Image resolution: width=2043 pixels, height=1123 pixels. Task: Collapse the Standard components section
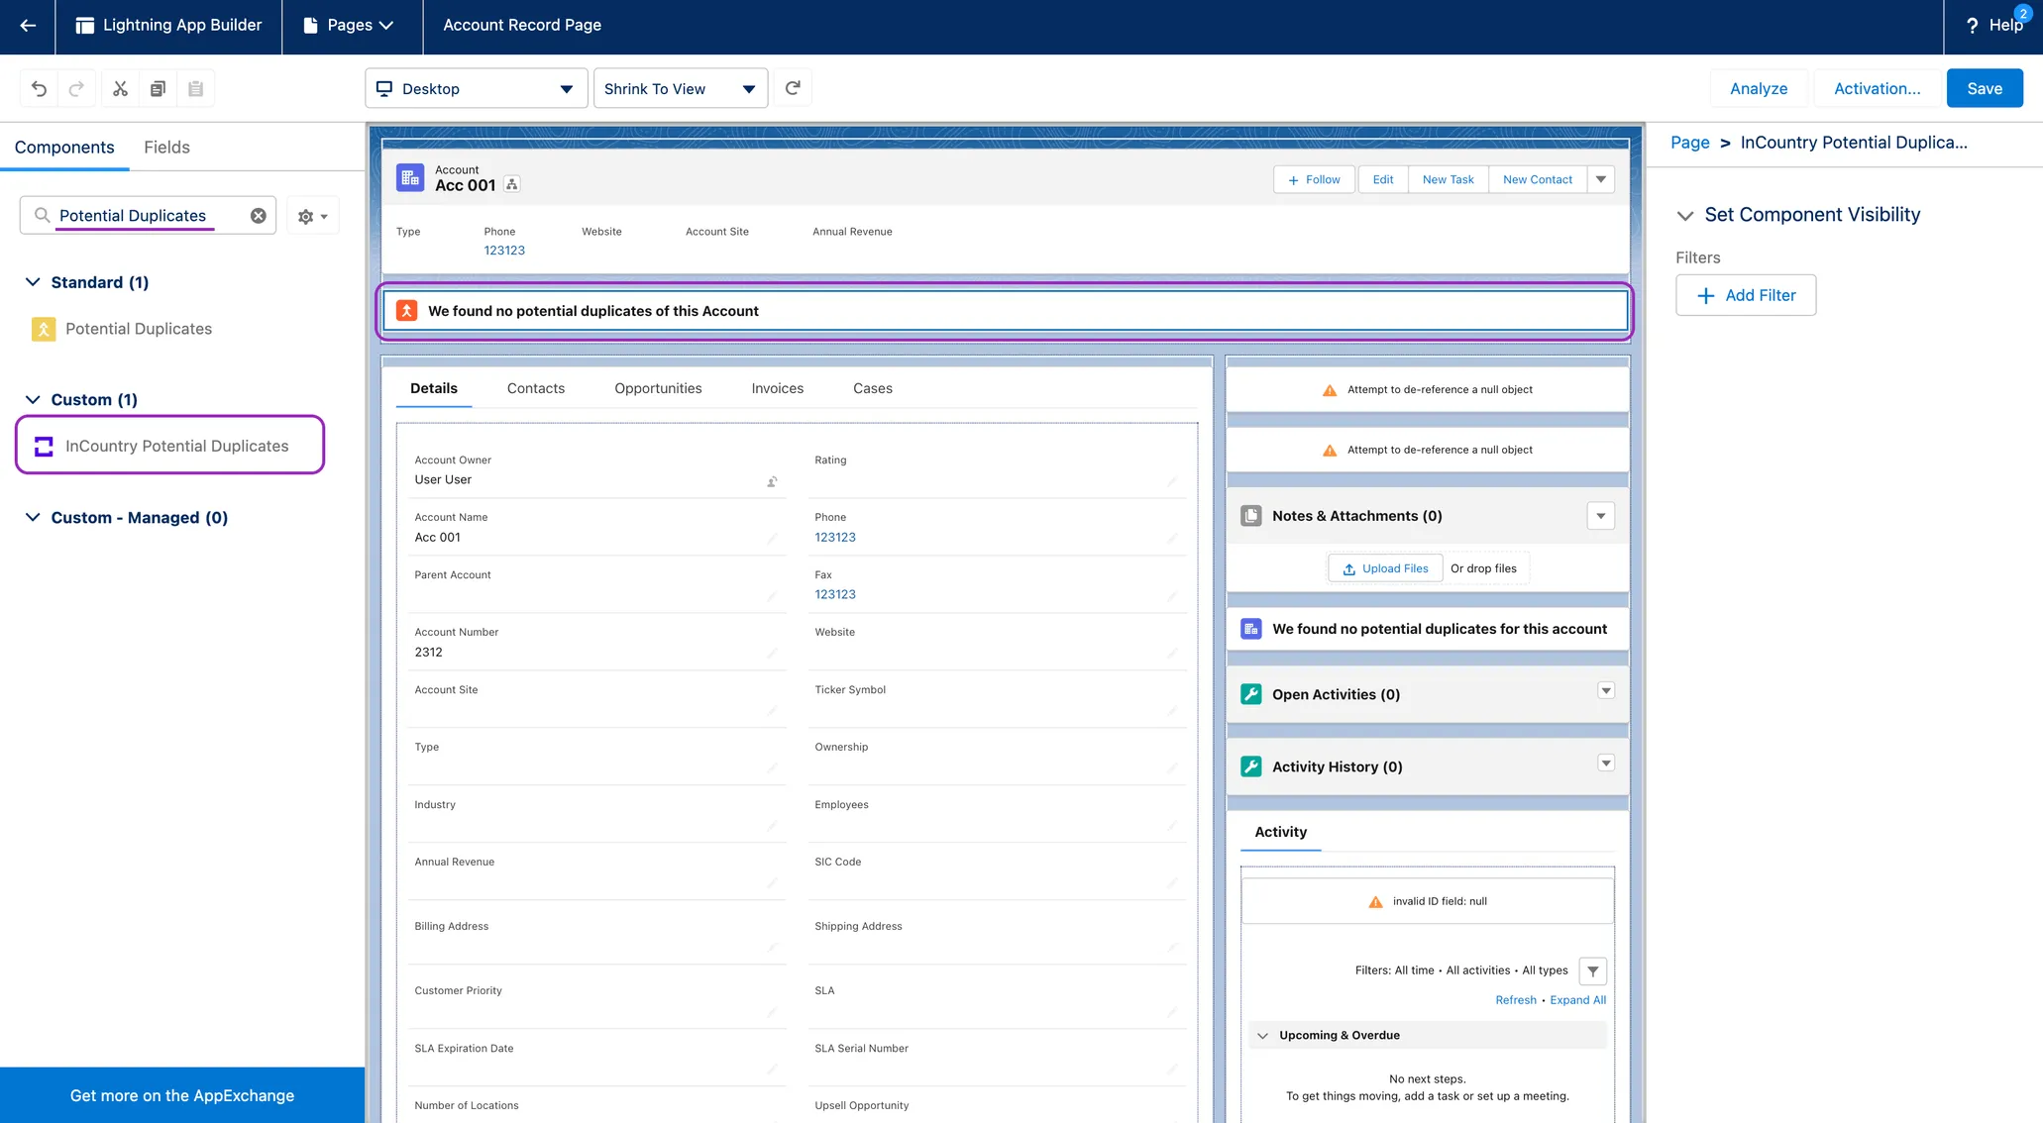(x=33, y=282)
